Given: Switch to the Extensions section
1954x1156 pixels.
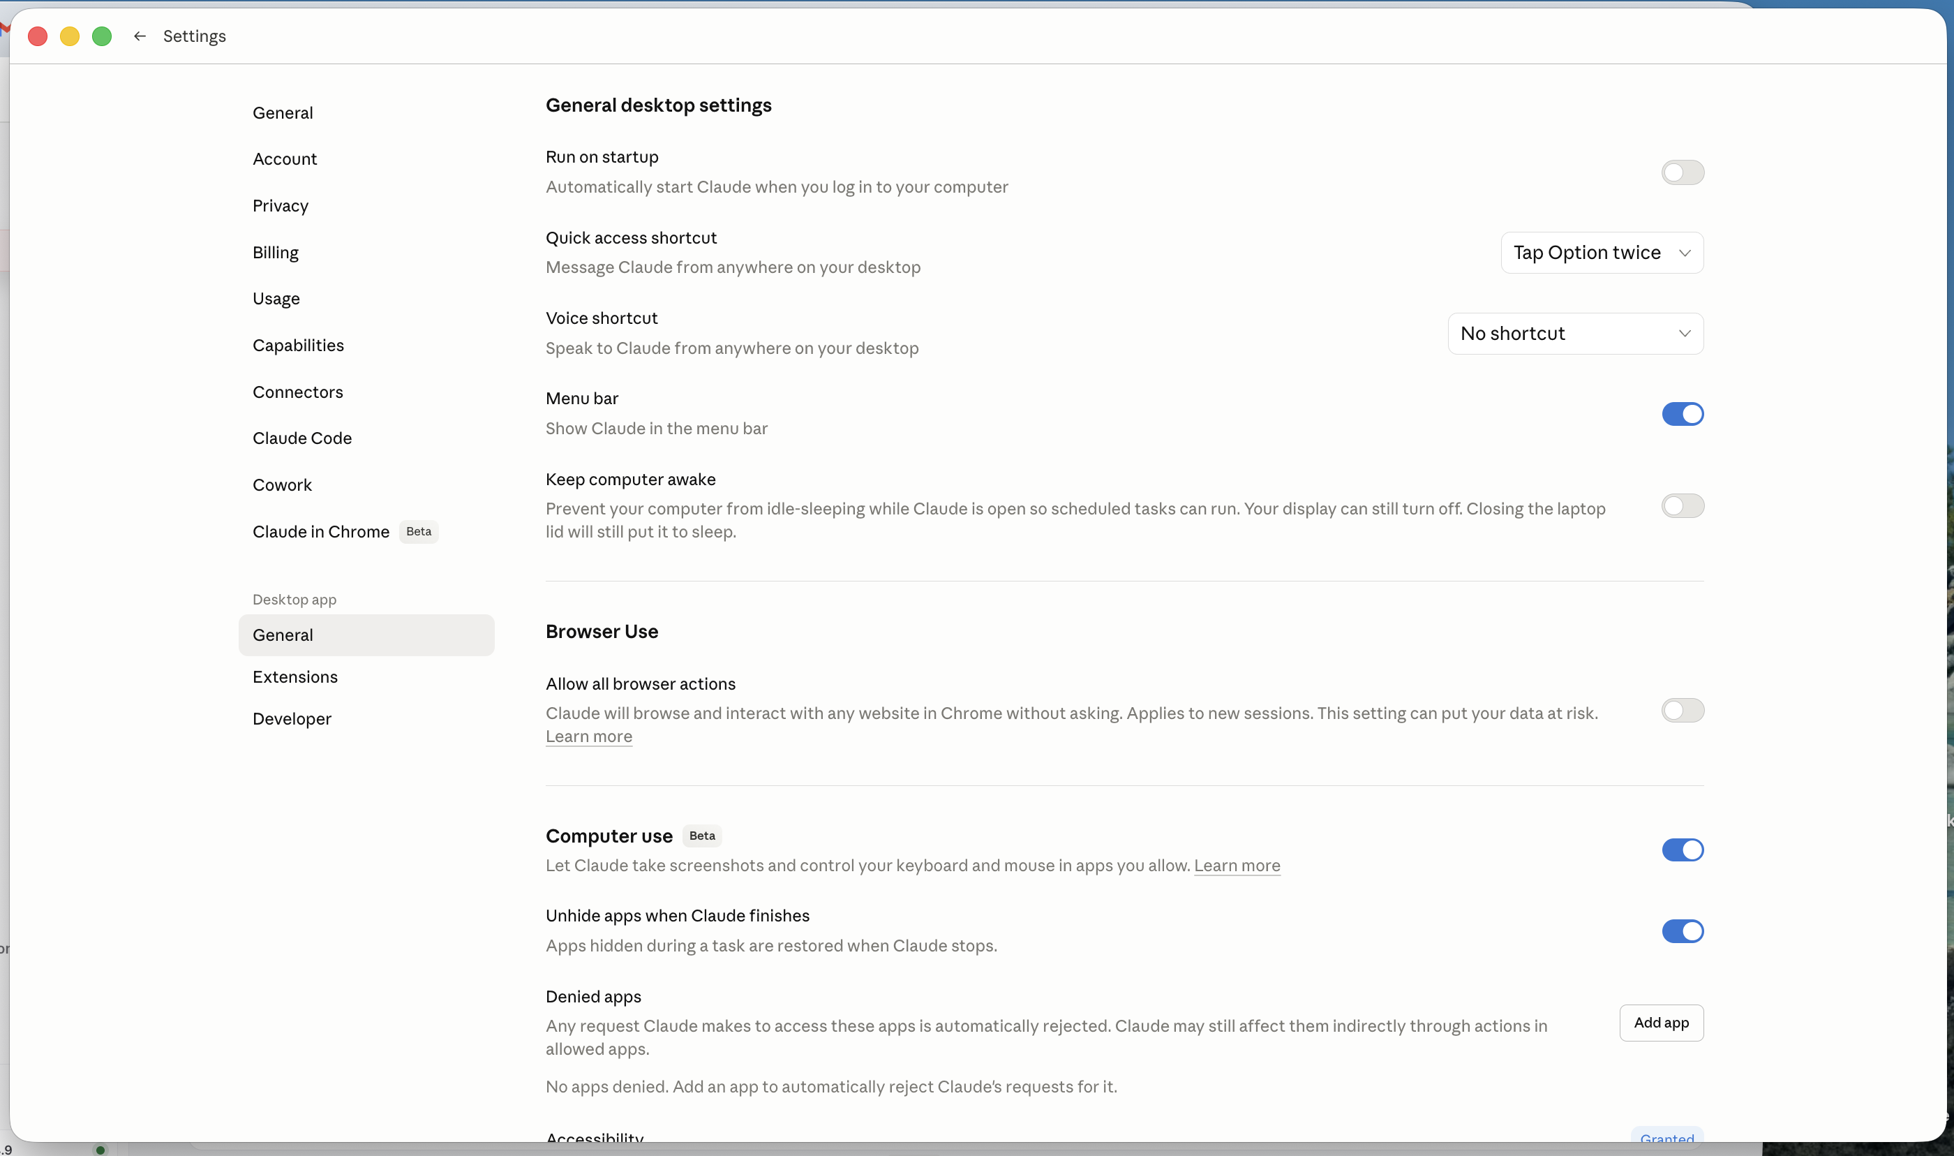Looking at the screenshot, I should point(295,676).
